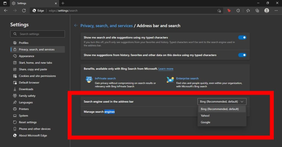282x147 pixels.
Task: Open Downloads settings
Action: (37, 89)
